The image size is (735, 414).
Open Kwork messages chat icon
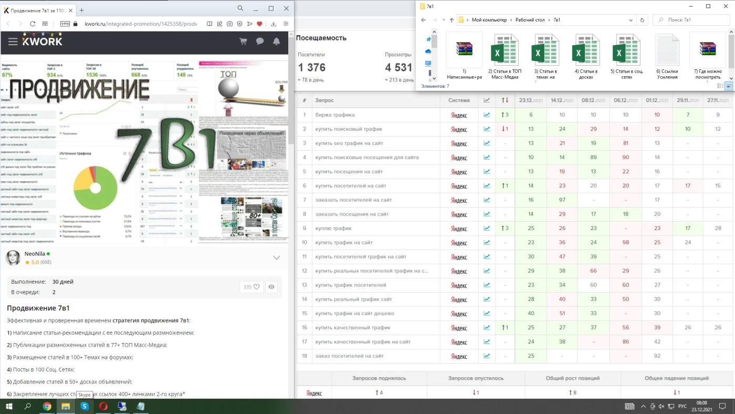pos(260,42)
